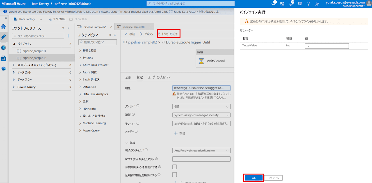Image resolution: width=372 pixels, height=183 pixels.
Task: Open the ユーザーのプロパティ tab
Action: (159, 77)
